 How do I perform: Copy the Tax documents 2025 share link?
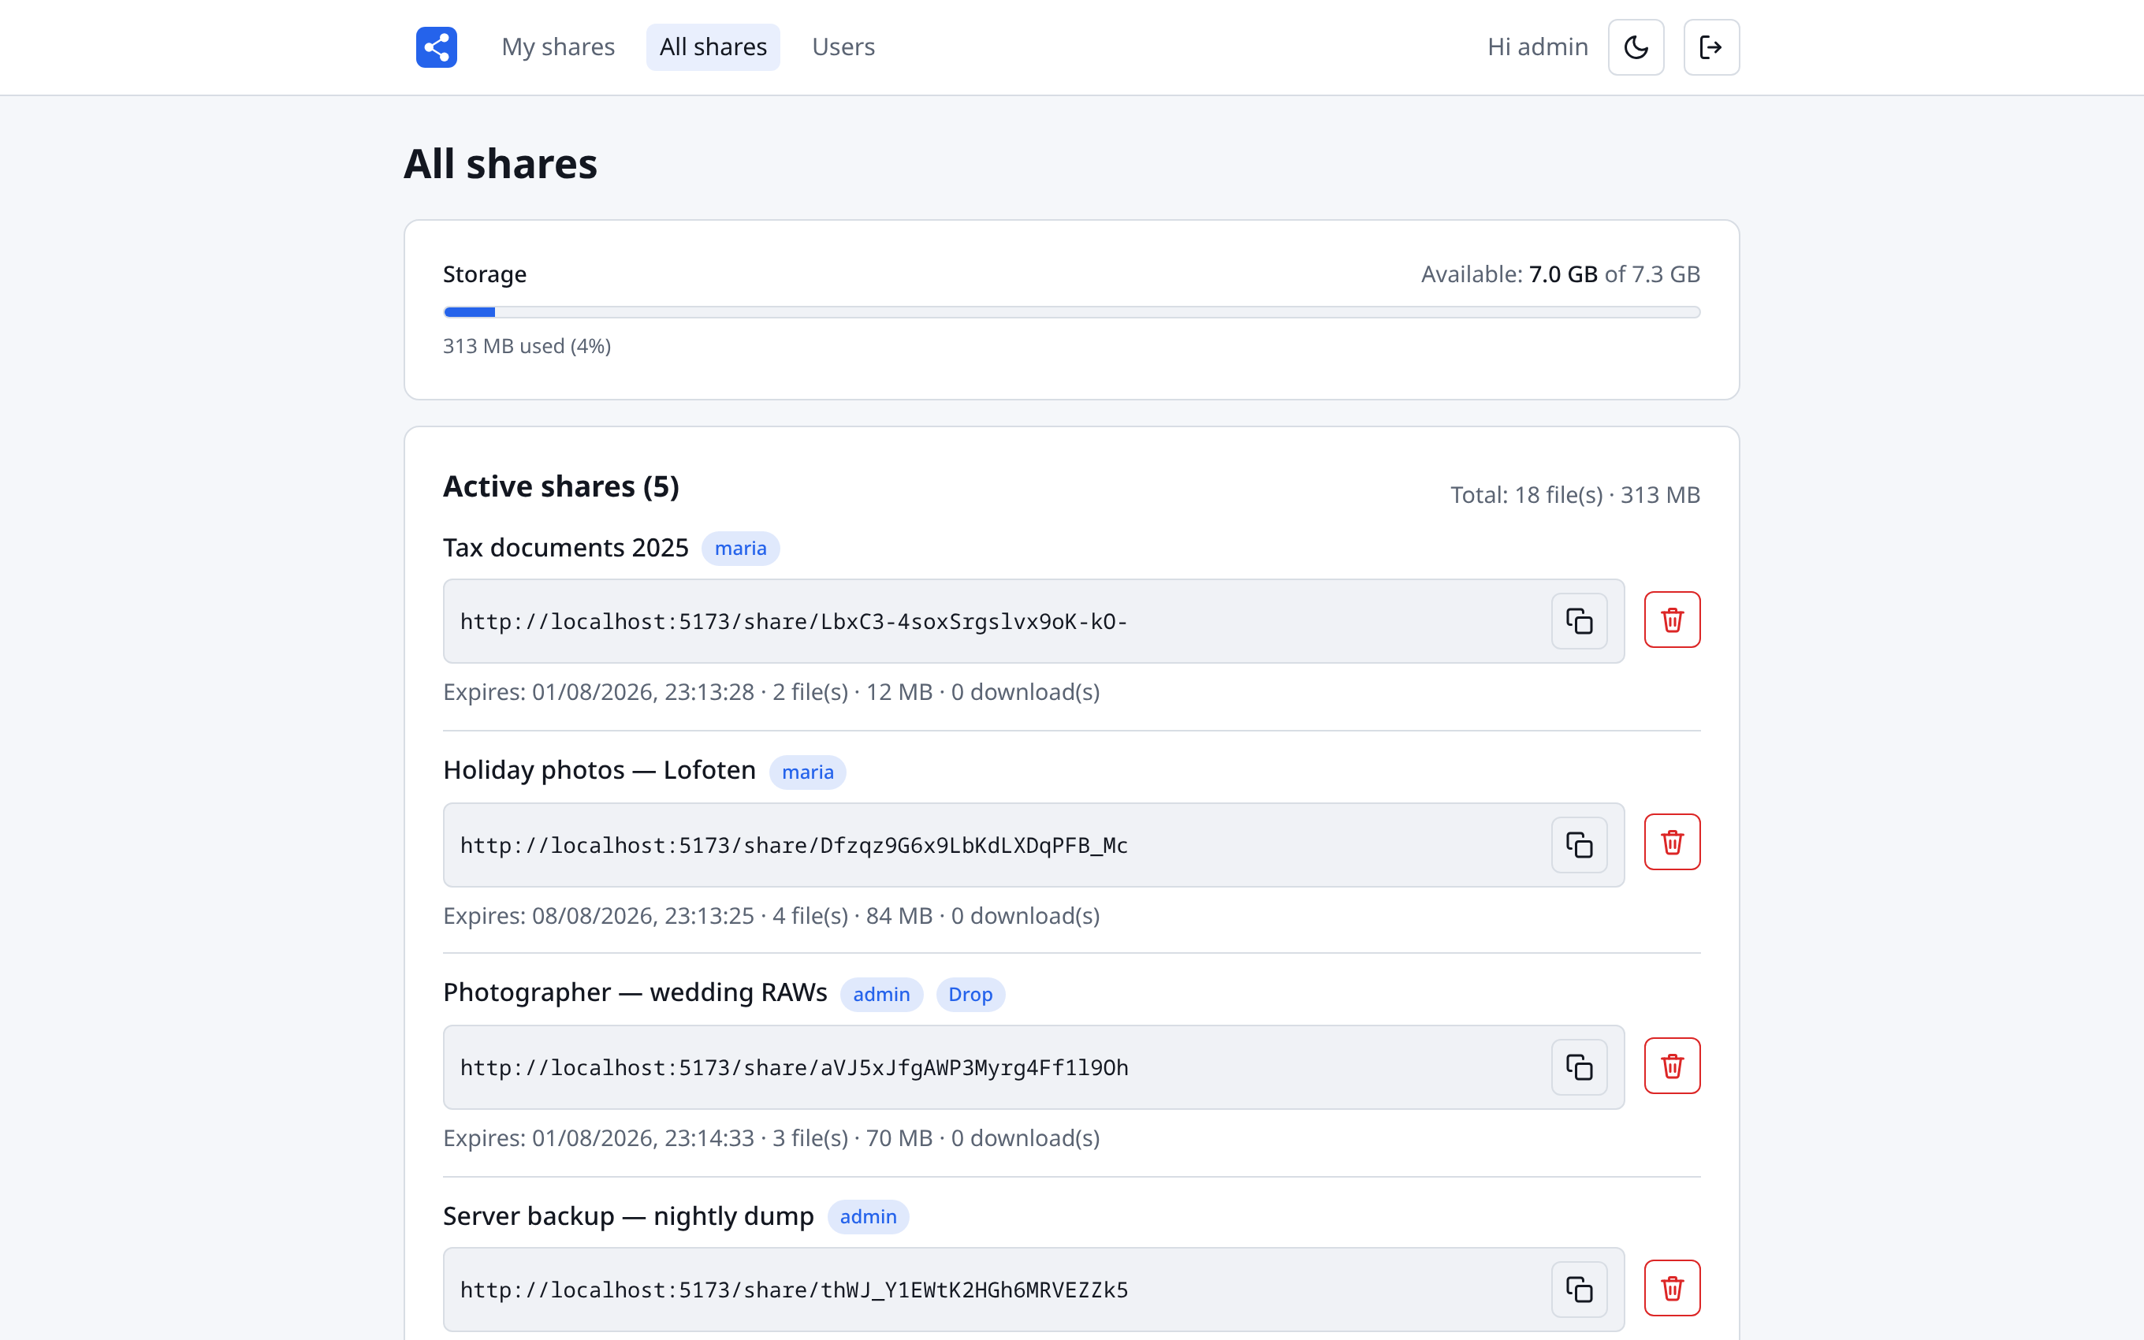(1579, 621)
